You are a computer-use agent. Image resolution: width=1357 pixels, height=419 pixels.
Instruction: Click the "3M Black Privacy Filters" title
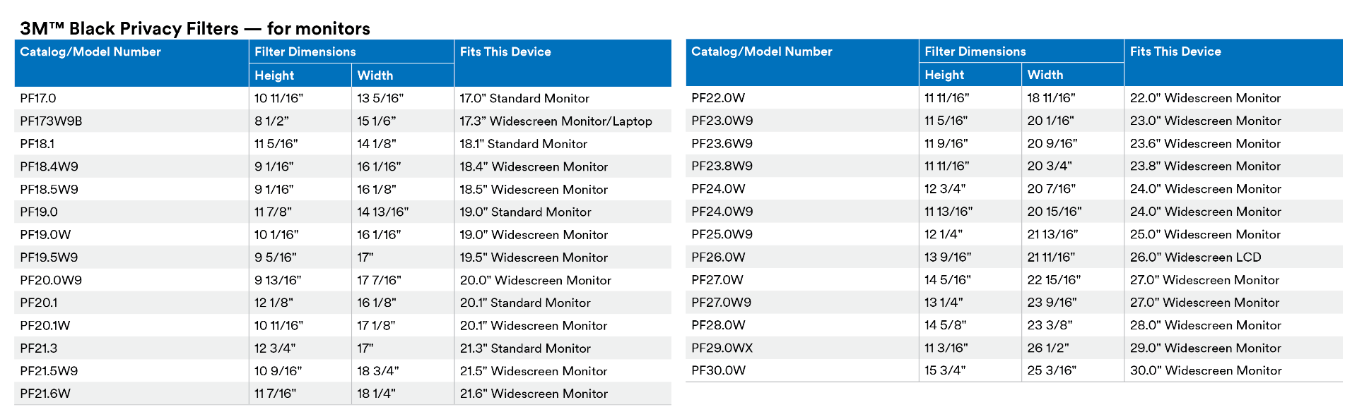195,28
